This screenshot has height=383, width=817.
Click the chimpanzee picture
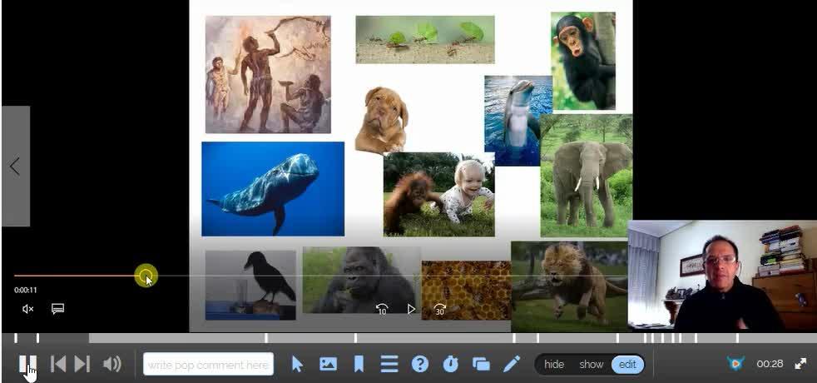pos(583,61)
